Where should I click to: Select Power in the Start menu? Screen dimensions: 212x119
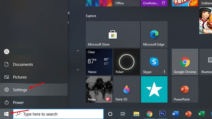pos(34,102)
